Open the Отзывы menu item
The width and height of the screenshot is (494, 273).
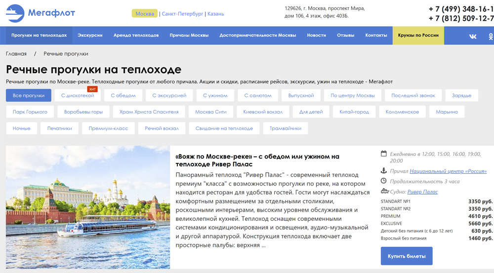(346, 35)
